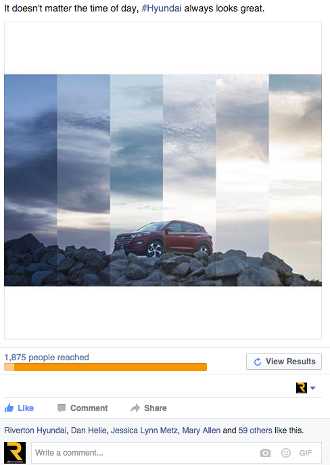Click the Comment speech bubble icon
This screenshot has width=330, height=465.
tap(62, 408)
